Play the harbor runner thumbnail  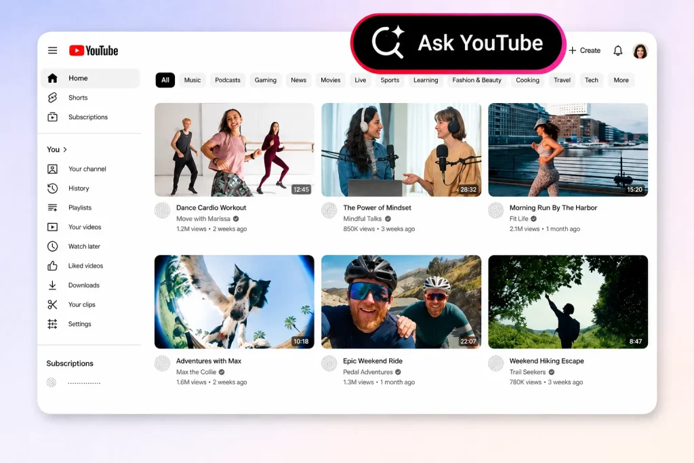568,150
